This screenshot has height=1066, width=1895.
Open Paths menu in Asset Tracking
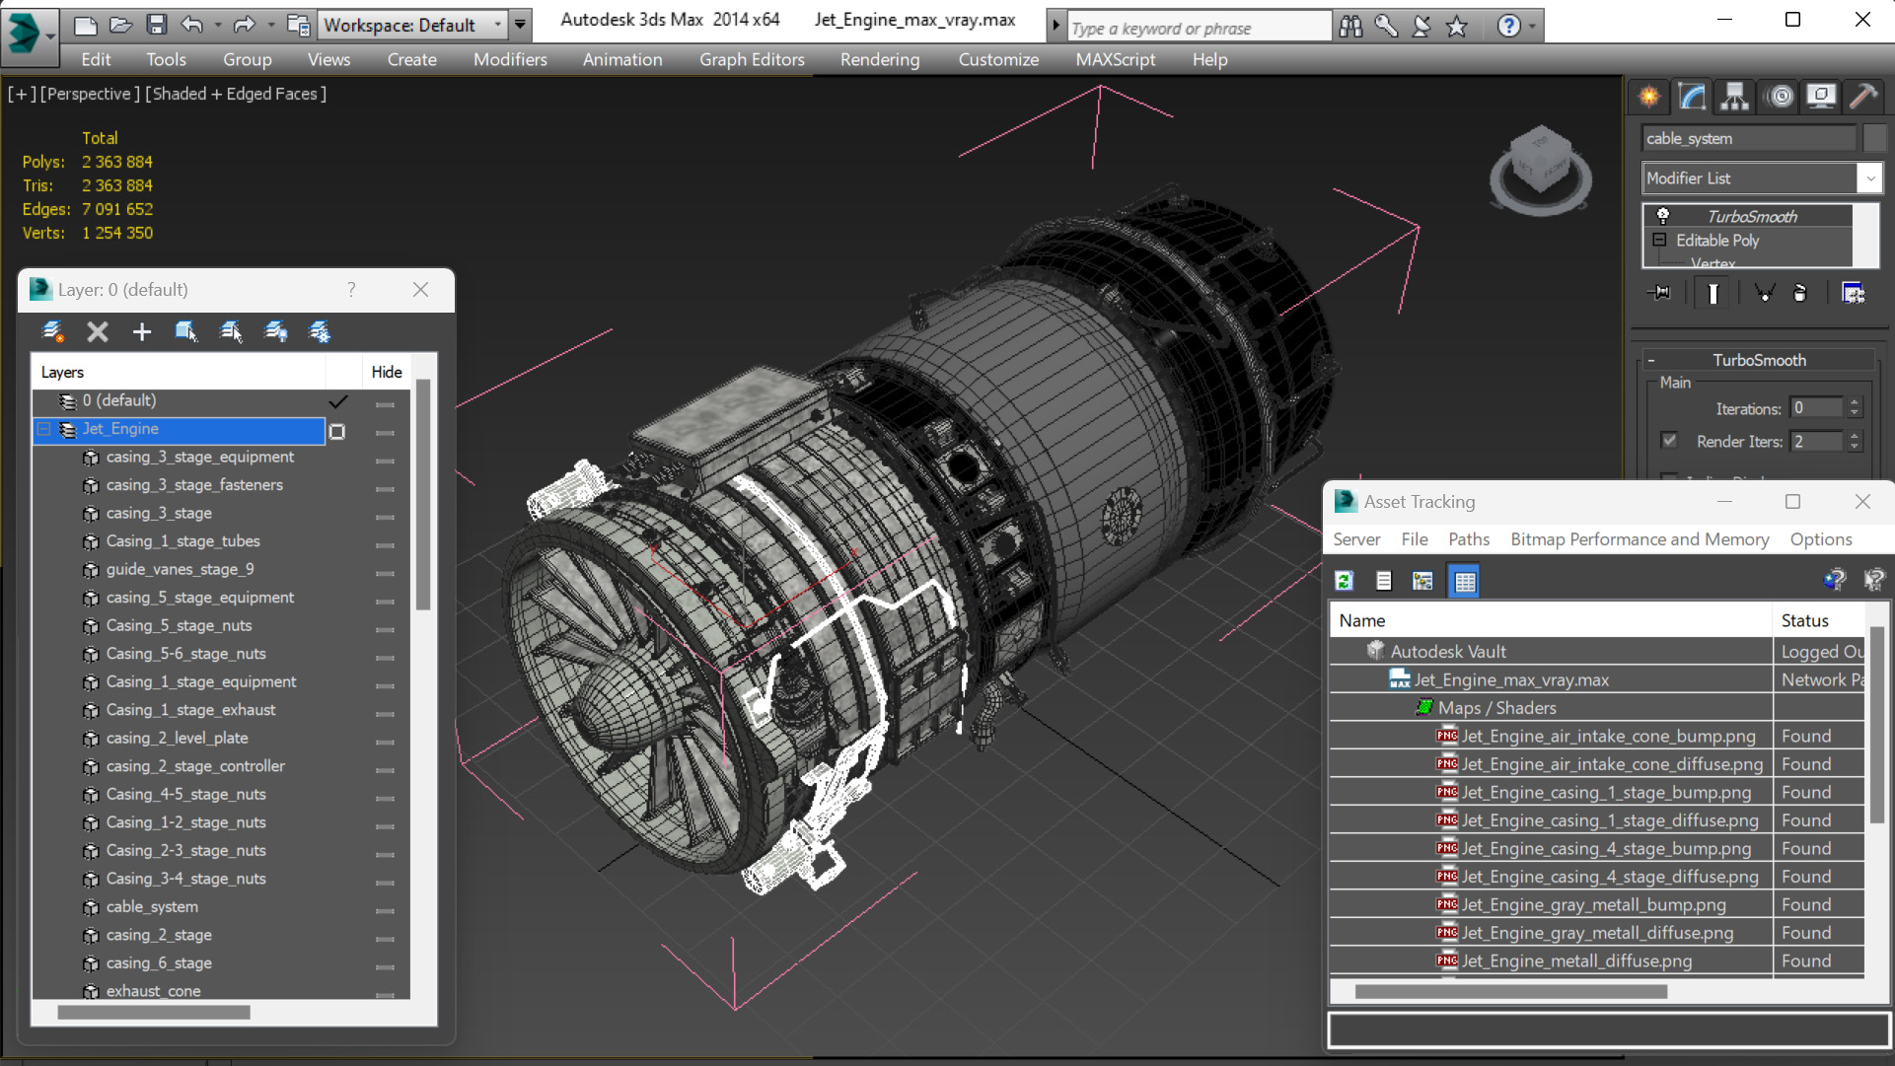(x=1469, y=539)
